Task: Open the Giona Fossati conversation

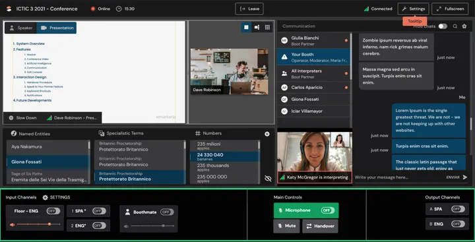Action: [313, 100]
